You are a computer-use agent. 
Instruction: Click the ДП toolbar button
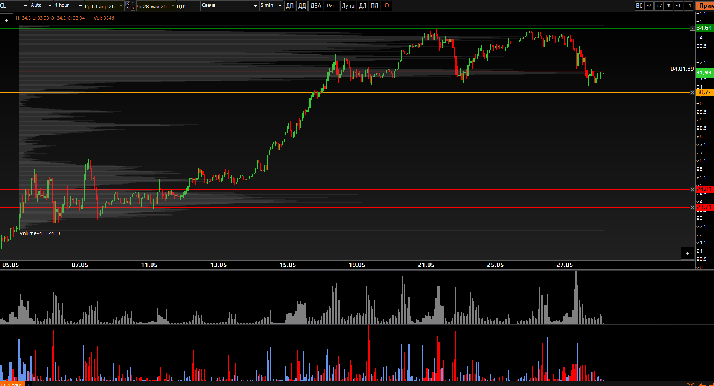click(x=289, y=6)
